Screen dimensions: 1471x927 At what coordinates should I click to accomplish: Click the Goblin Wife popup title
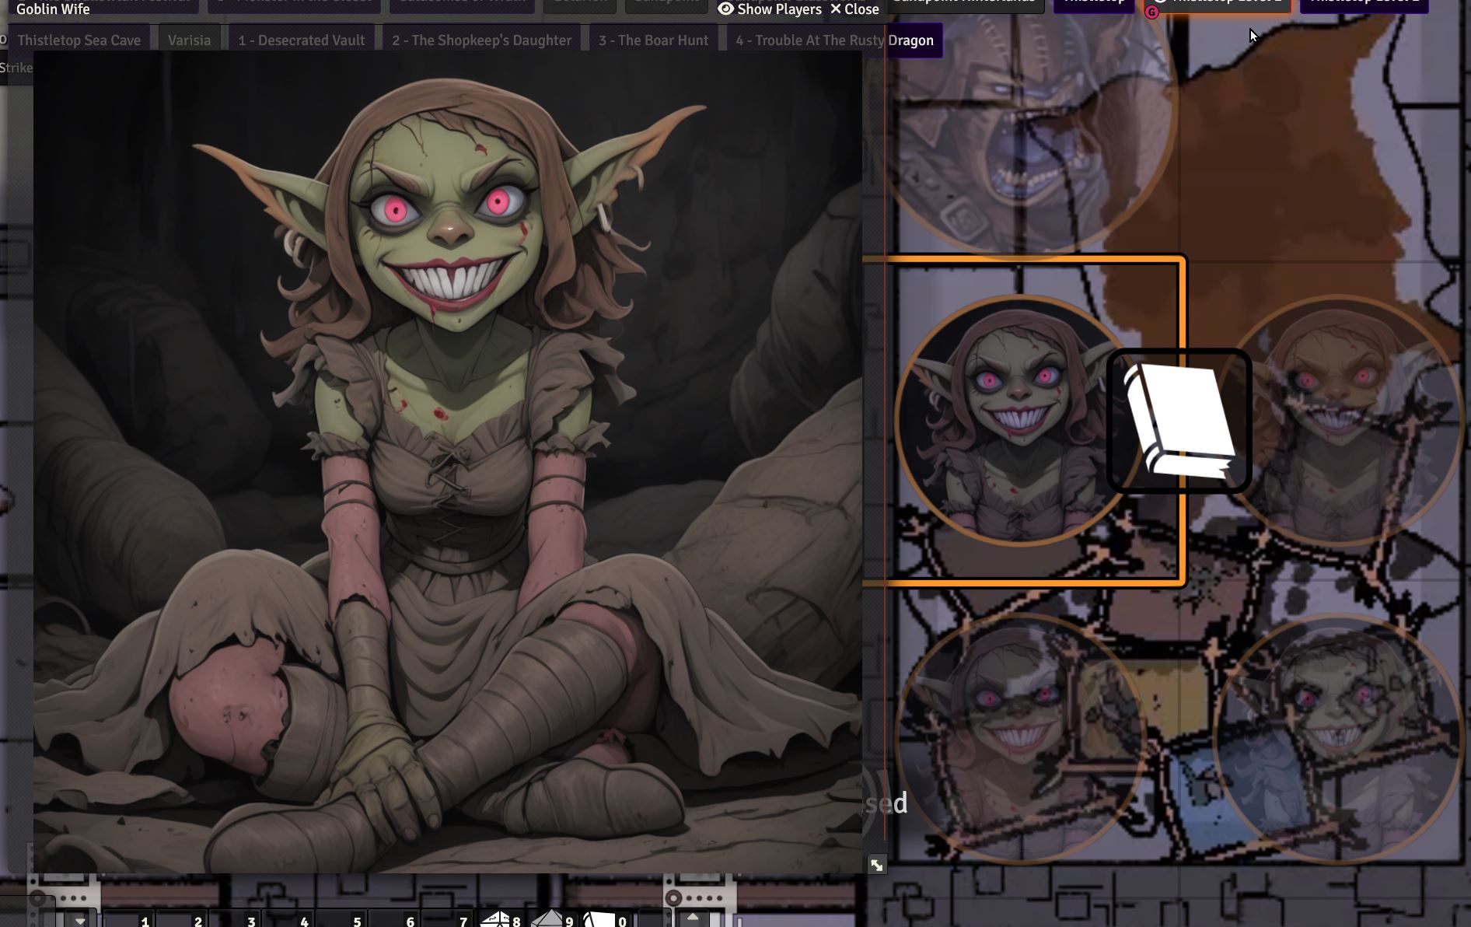pyautogui.click(x=53, y=9)
